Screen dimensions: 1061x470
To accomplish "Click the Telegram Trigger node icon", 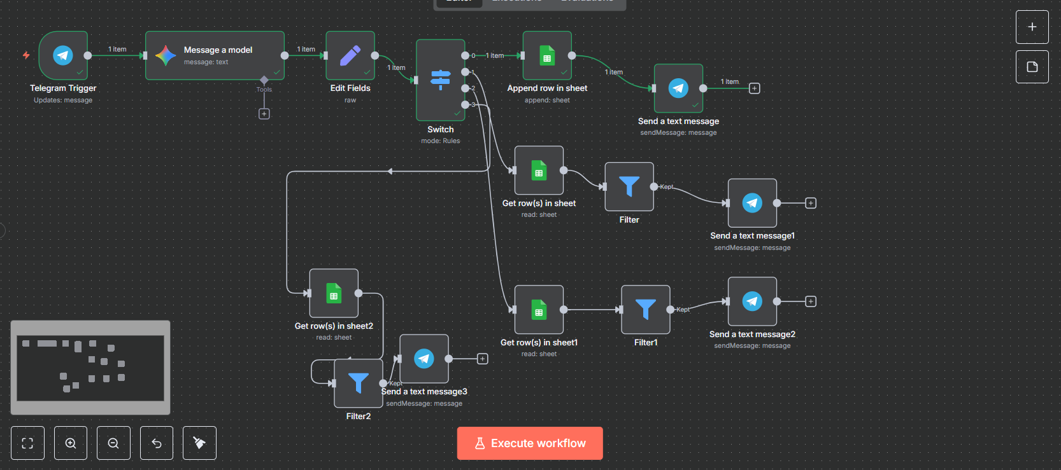I will [x=62, y=55].
